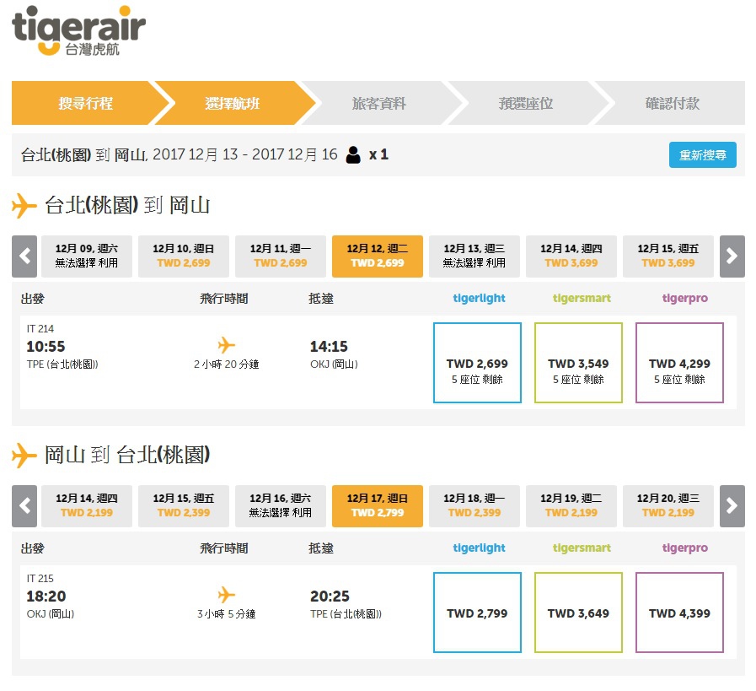
Task: Select outbound date 12月 14 週四
Action: point(571,256)
